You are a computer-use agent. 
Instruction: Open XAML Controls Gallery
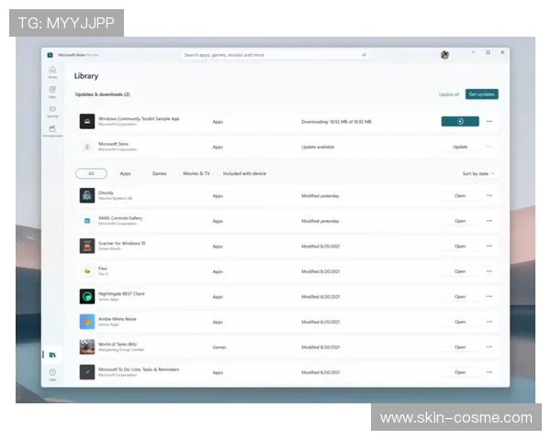pyautogui.click(x=460, y=221)
